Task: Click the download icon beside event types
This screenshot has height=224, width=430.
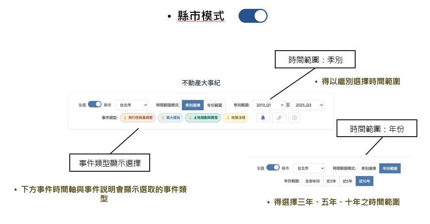Action: (x=263, y=118)
